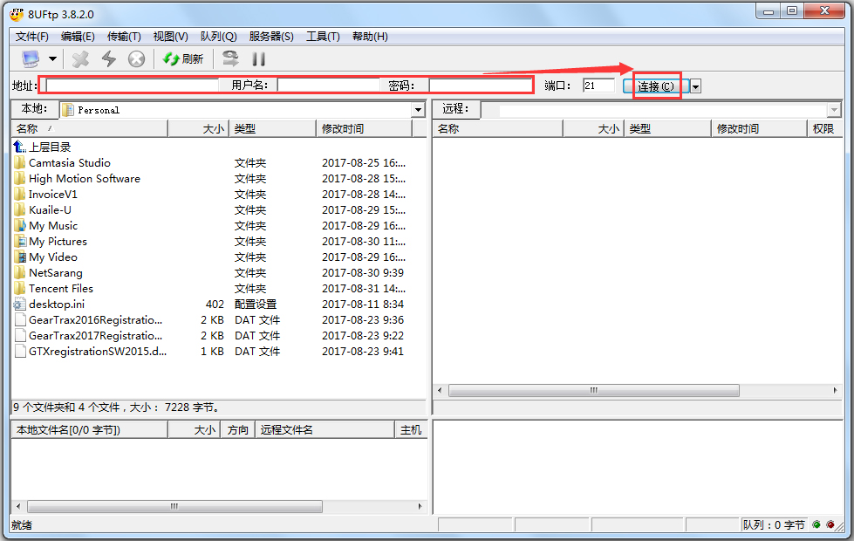Click the lightning quick-connect toolbar icon
Viewport: 854px width, 541px height.
[x=108, y=58]
